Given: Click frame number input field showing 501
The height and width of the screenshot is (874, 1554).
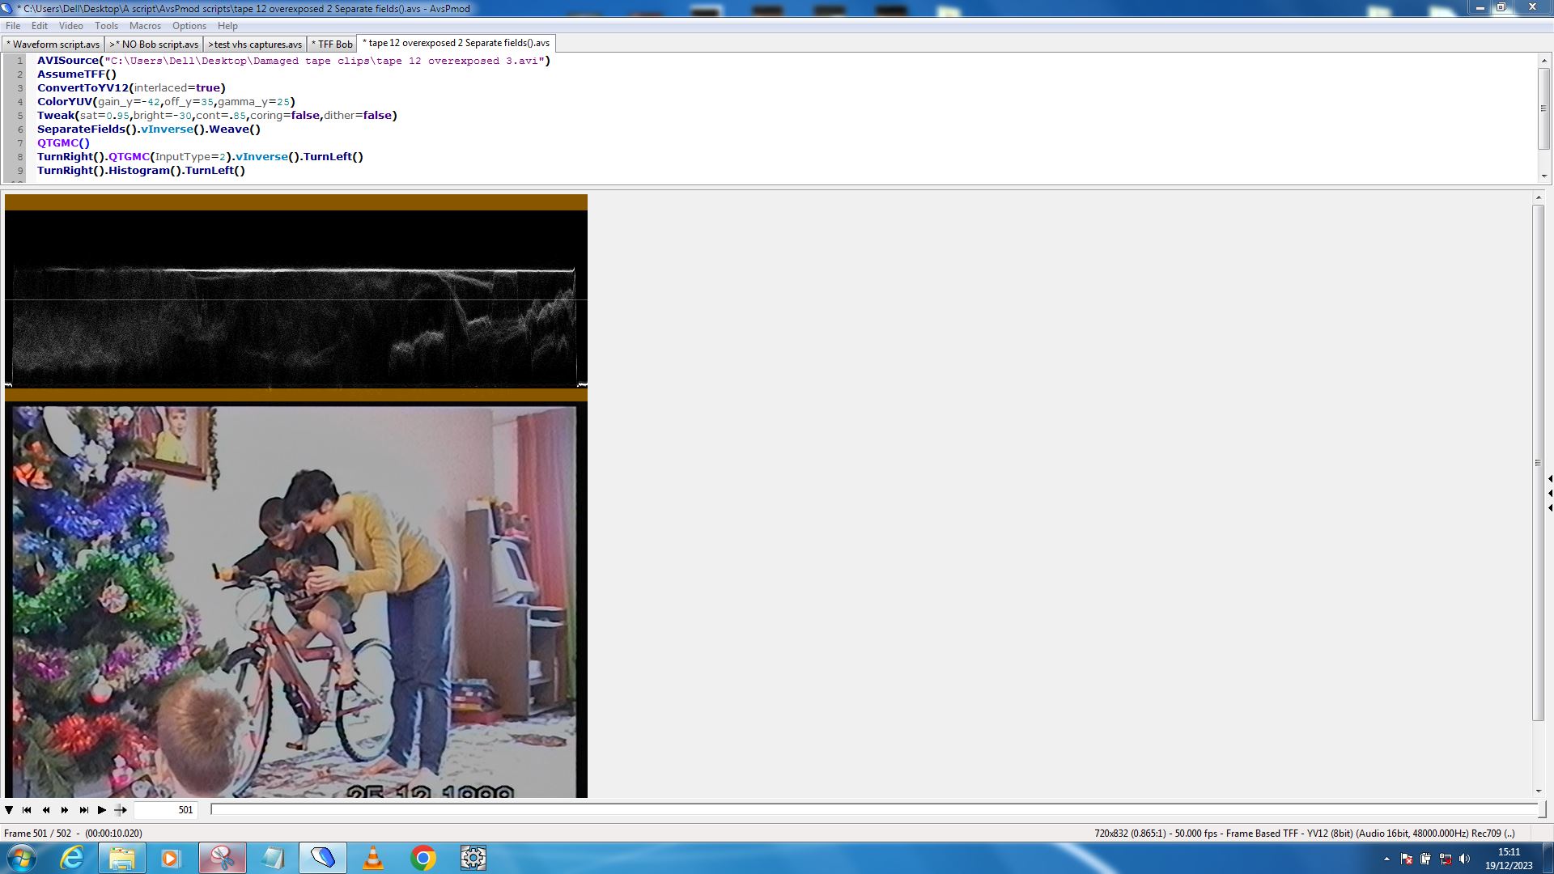Looking at the screenshot, I should coord(165,810).
